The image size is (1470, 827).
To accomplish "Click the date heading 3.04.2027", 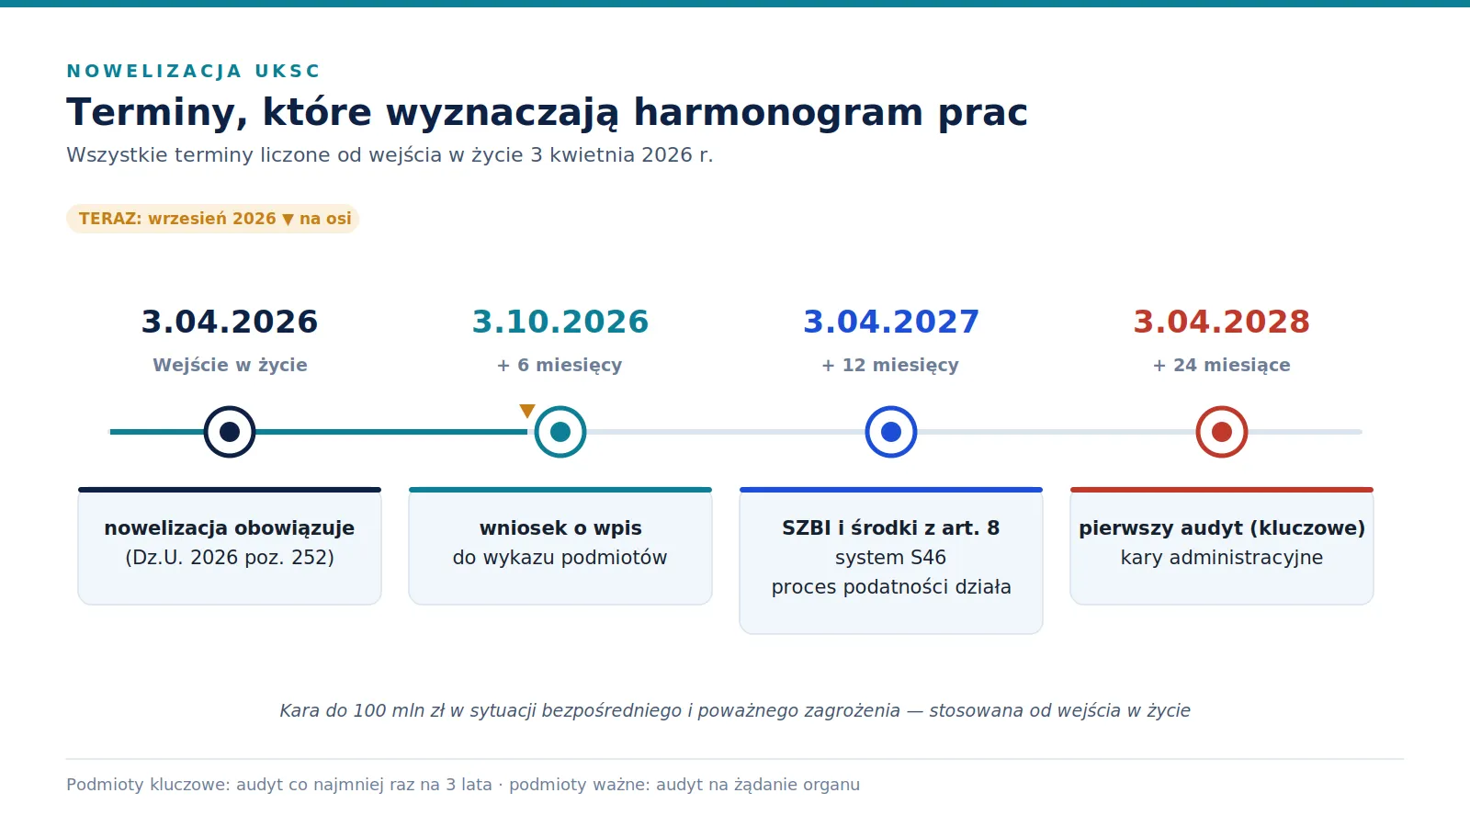I will pyautogui.click(x=891, y=322).
